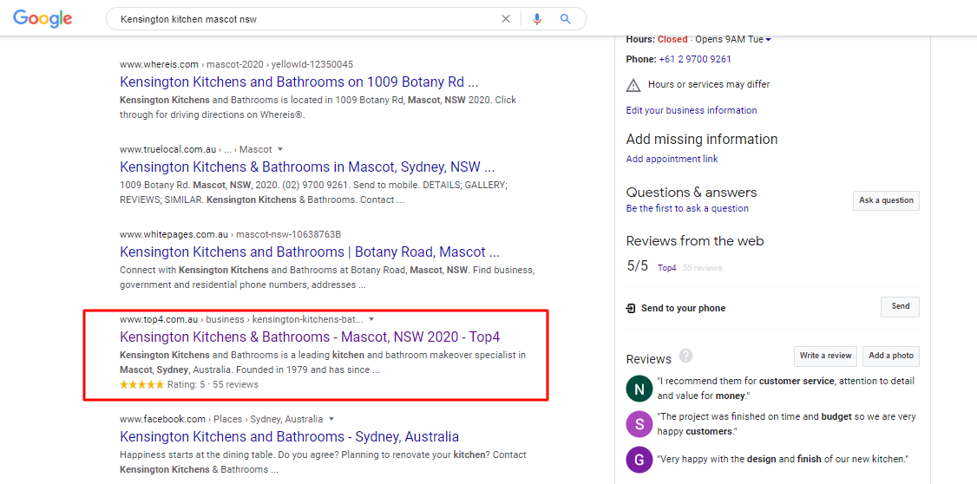This screenshot has height=484, width=977.
Task: Click the purple S reviewer avatar
Action: coord(639,424)
